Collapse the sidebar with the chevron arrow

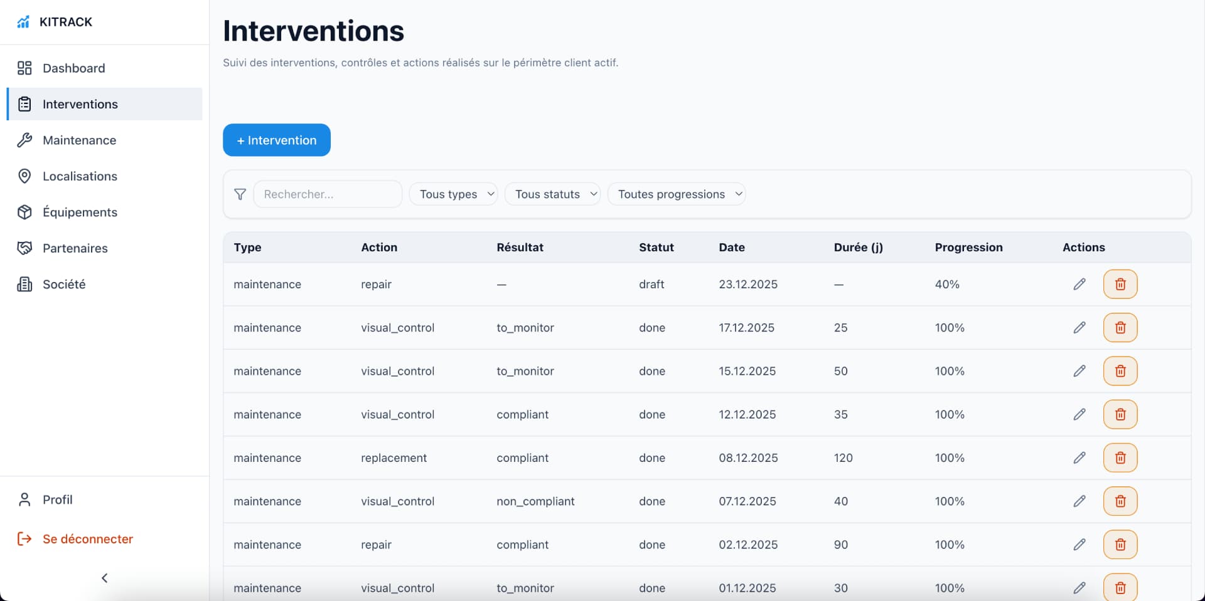[x=105, y=578]
